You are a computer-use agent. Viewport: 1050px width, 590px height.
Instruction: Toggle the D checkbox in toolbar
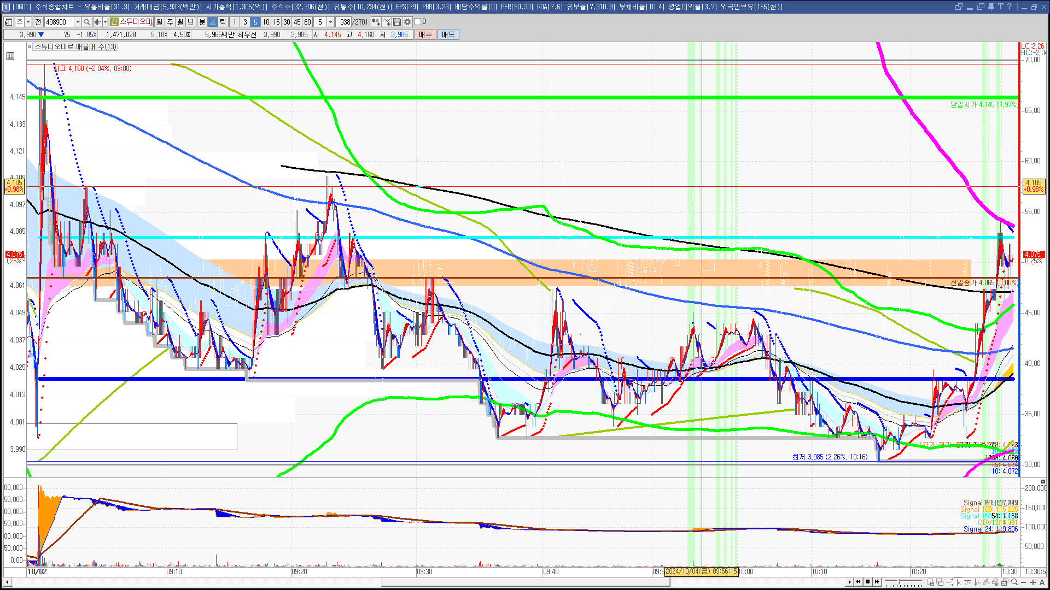coord(418,22)
